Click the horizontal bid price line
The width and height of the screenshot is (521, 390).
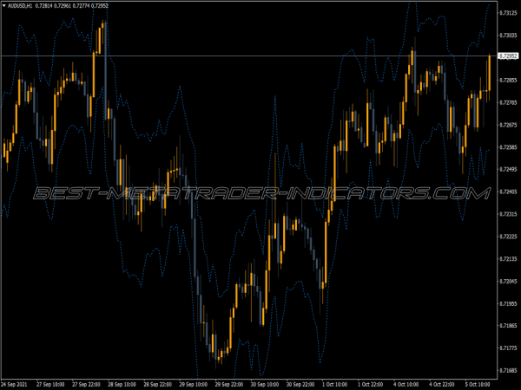click(x=248, y=55)
